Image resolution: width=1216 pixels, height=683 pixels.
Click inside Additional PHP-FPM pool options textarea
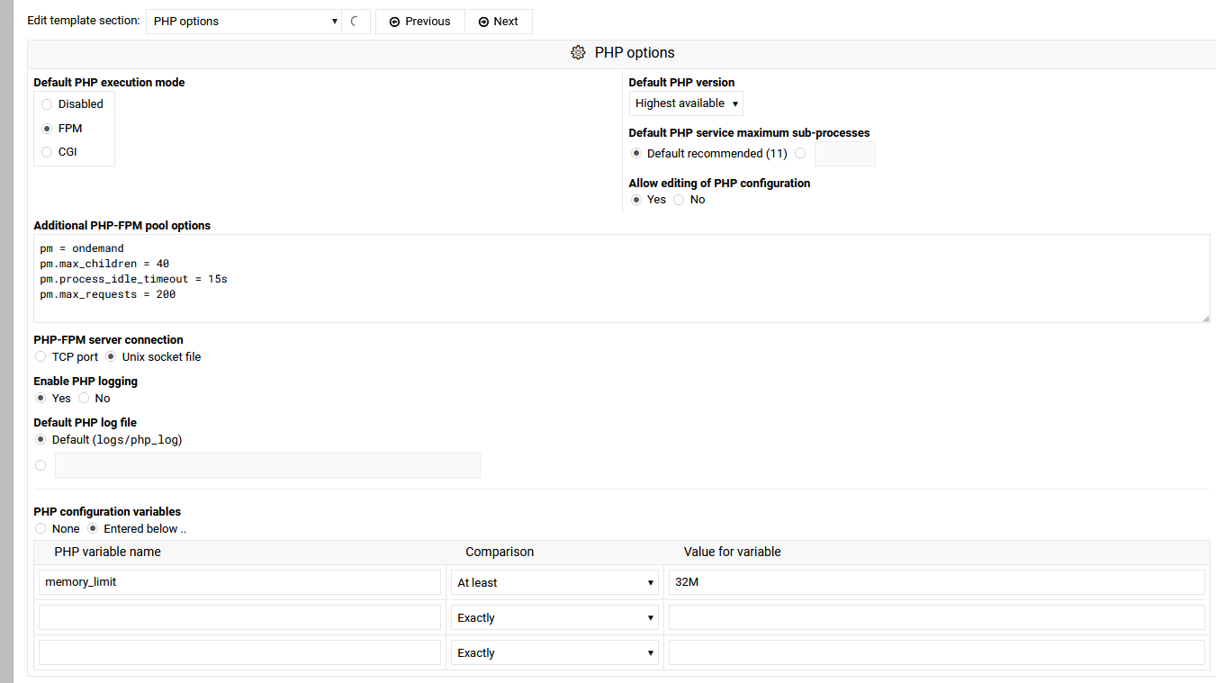click(622, 278)
